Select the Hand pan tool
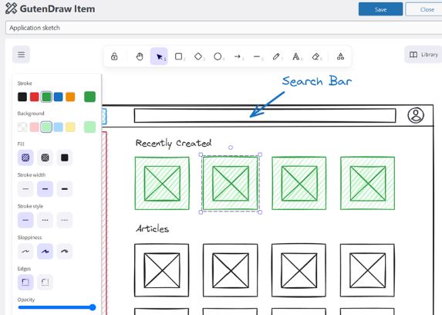This screenshot has width=442, height=315. pos(140,56)
